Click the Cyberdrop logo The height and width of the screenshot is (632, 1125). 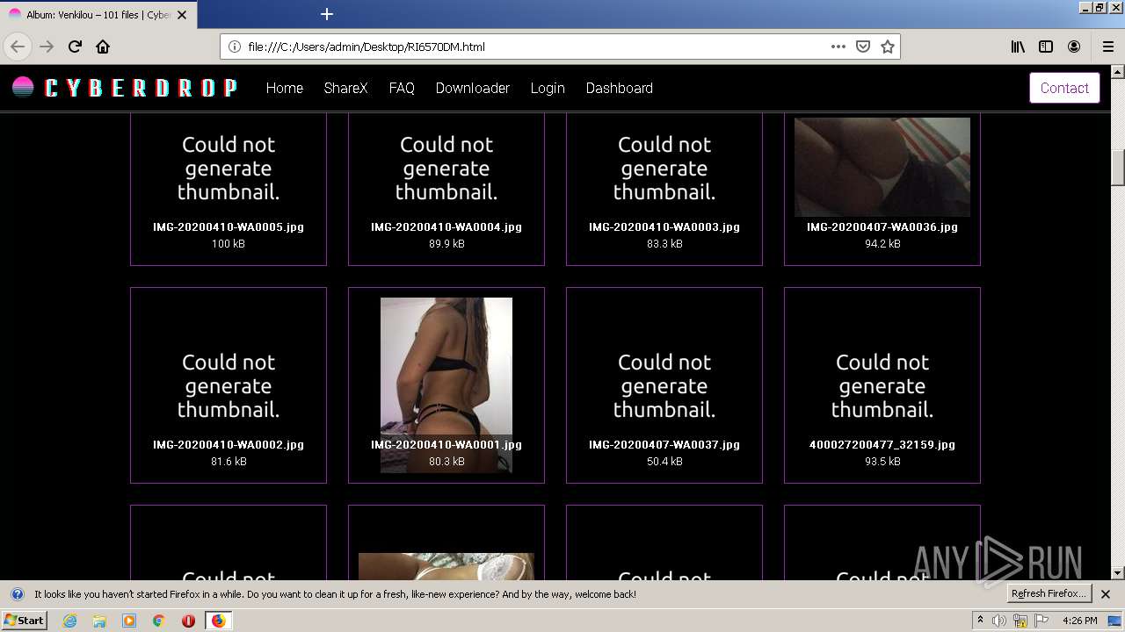click(x=125, y=88)
